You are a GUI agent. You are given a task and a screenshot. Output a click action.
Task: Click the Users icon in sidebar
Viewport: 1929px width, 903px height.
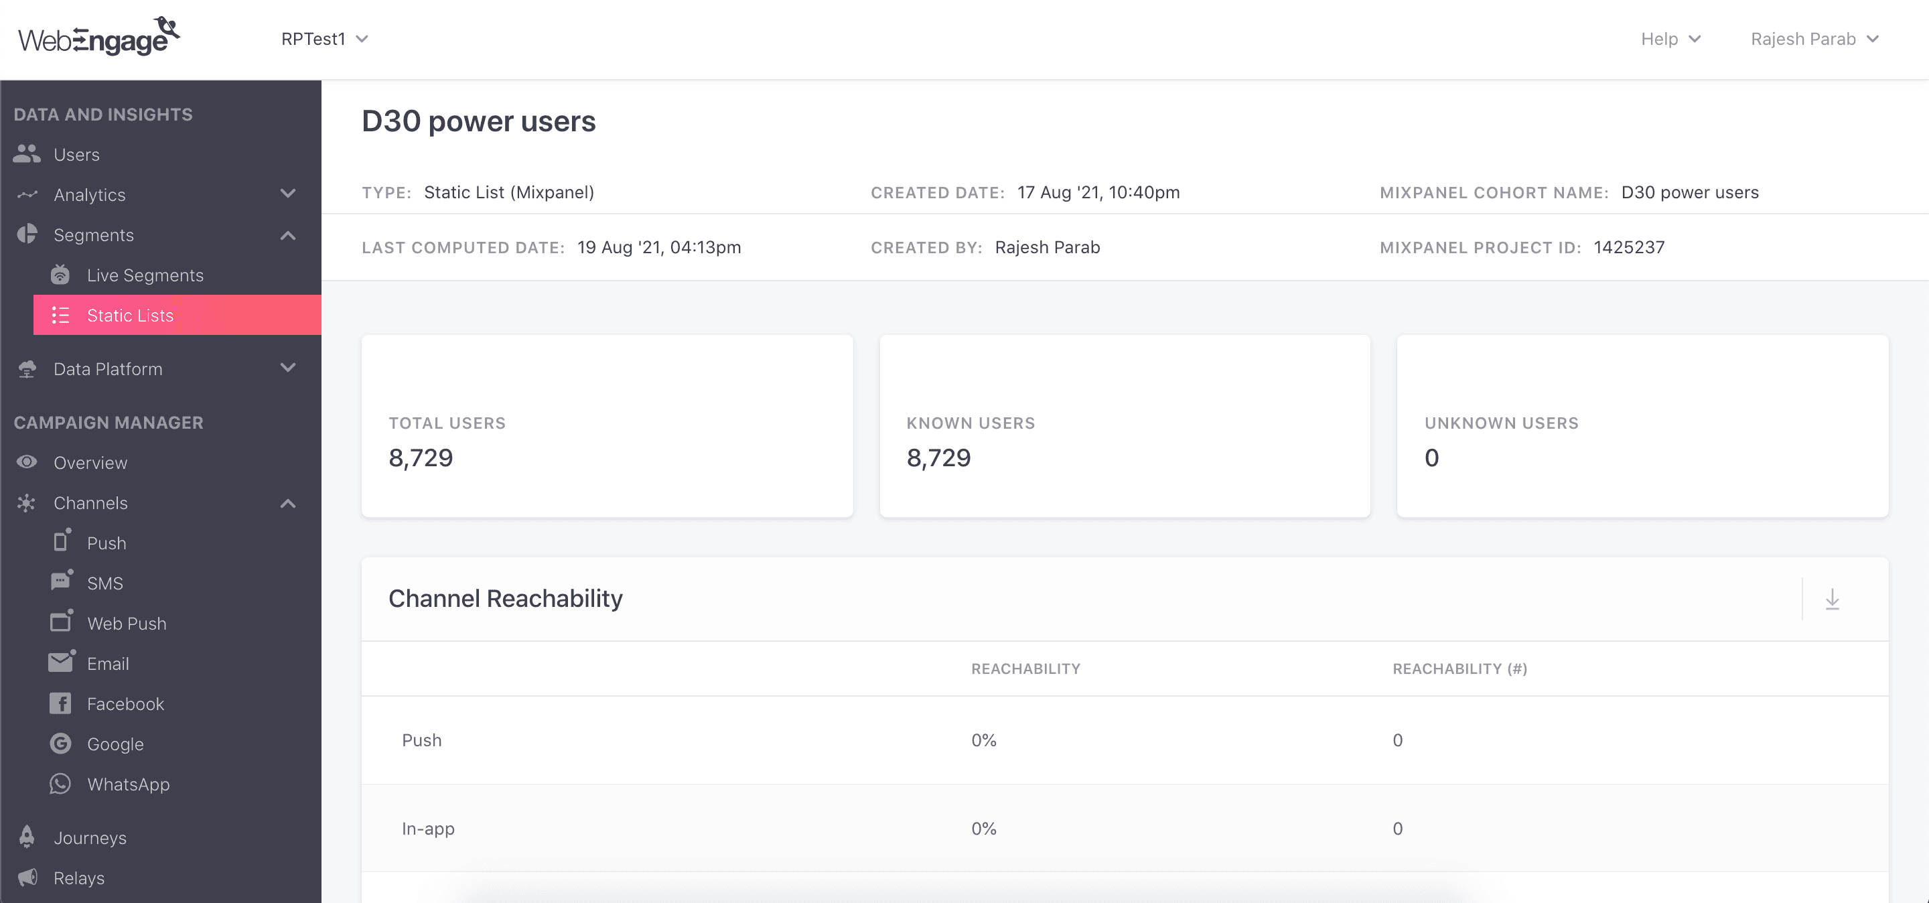click(27, 154)
